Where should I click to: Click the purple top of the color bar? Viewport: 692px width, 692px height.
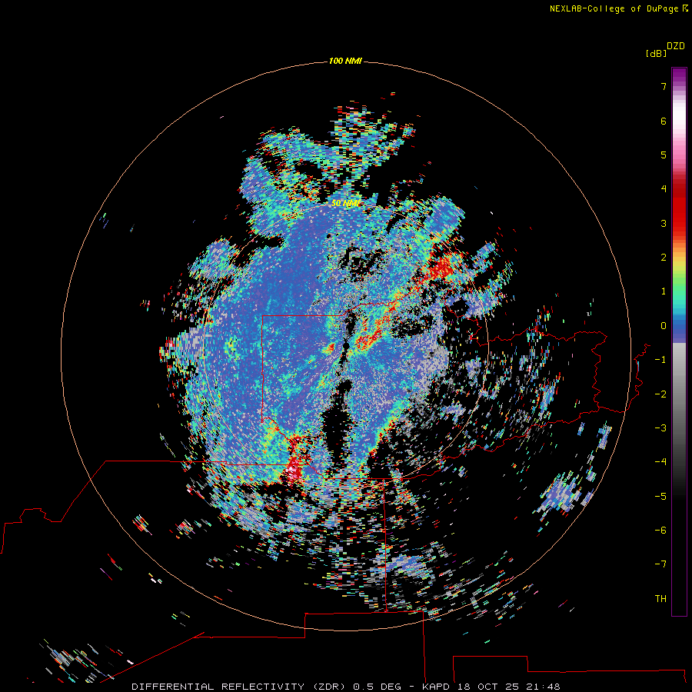[679, 75]
